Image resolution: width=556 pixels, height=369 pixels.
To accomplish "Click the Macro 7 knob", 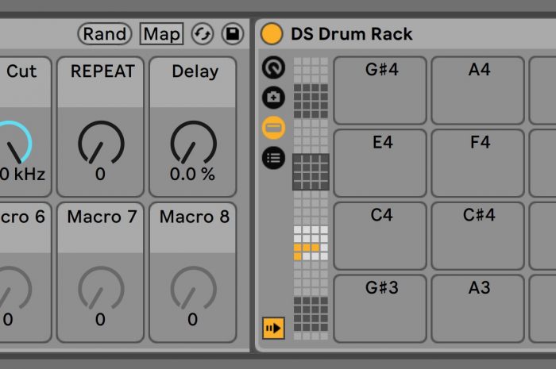I will click(x=101, y=288).
